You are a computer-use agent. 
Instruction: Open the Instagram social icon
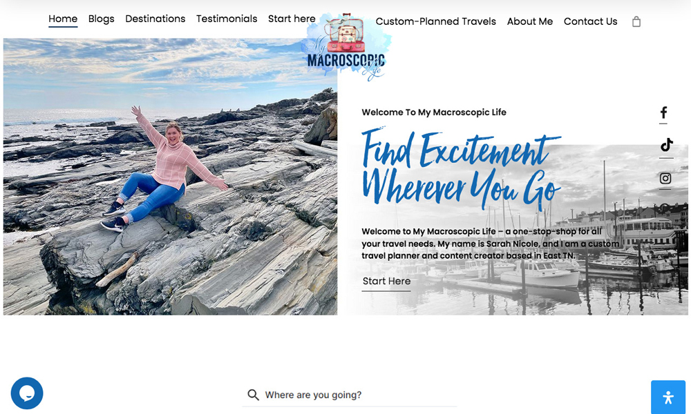click(665, 178)
